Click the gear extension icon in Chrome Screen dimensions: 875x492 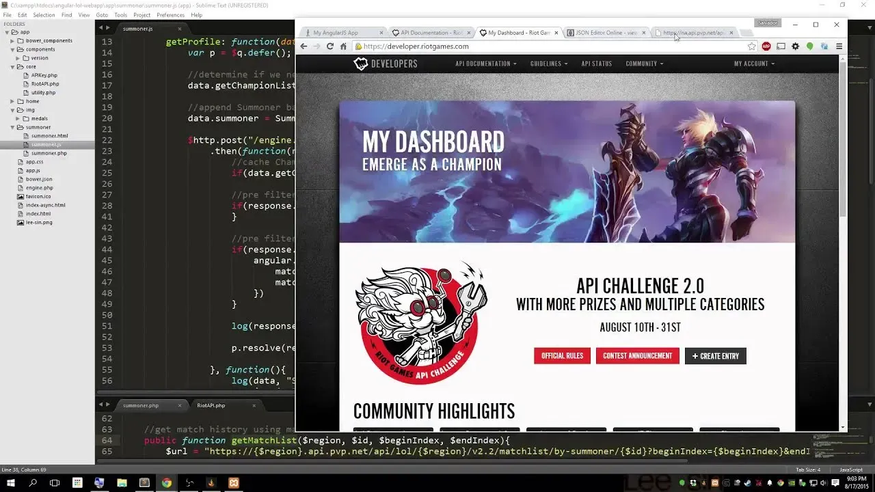pos(795,46)
